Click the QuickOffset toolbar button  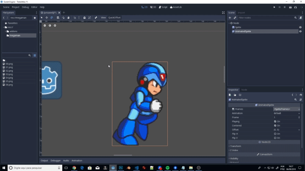pyautogui.click(x=114, y=18)
